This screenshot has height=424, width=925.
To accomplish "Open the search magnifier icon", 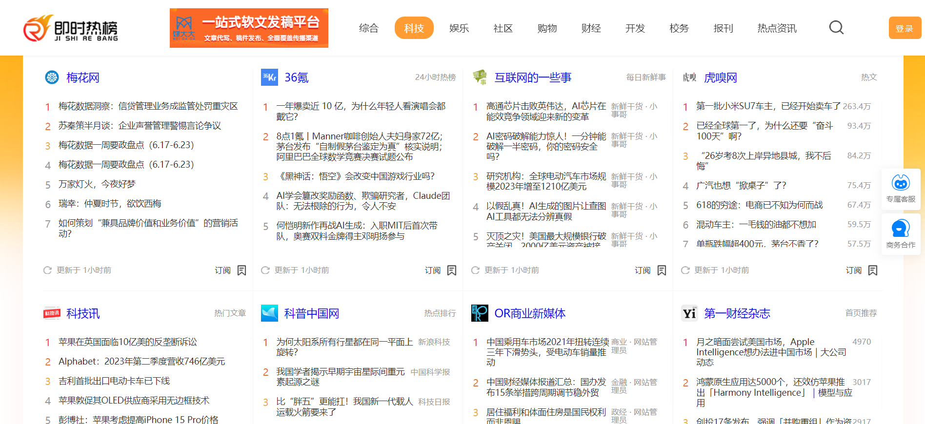I will click(x=836, y=27).
